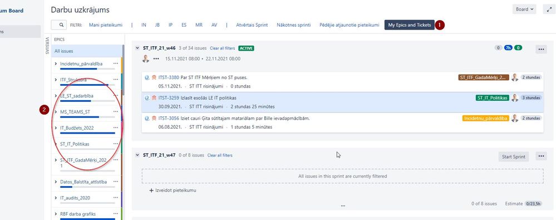Image resolution: width=556 pixels, height=220 pixels.
Task: Open more options for Incidetnu_pārvaldība epic
Action: pos(116,63)
